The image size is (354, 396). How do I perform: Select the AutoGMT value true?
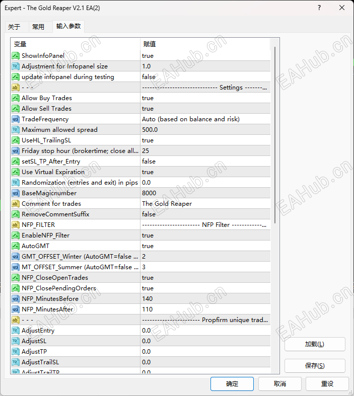(205, 246)
